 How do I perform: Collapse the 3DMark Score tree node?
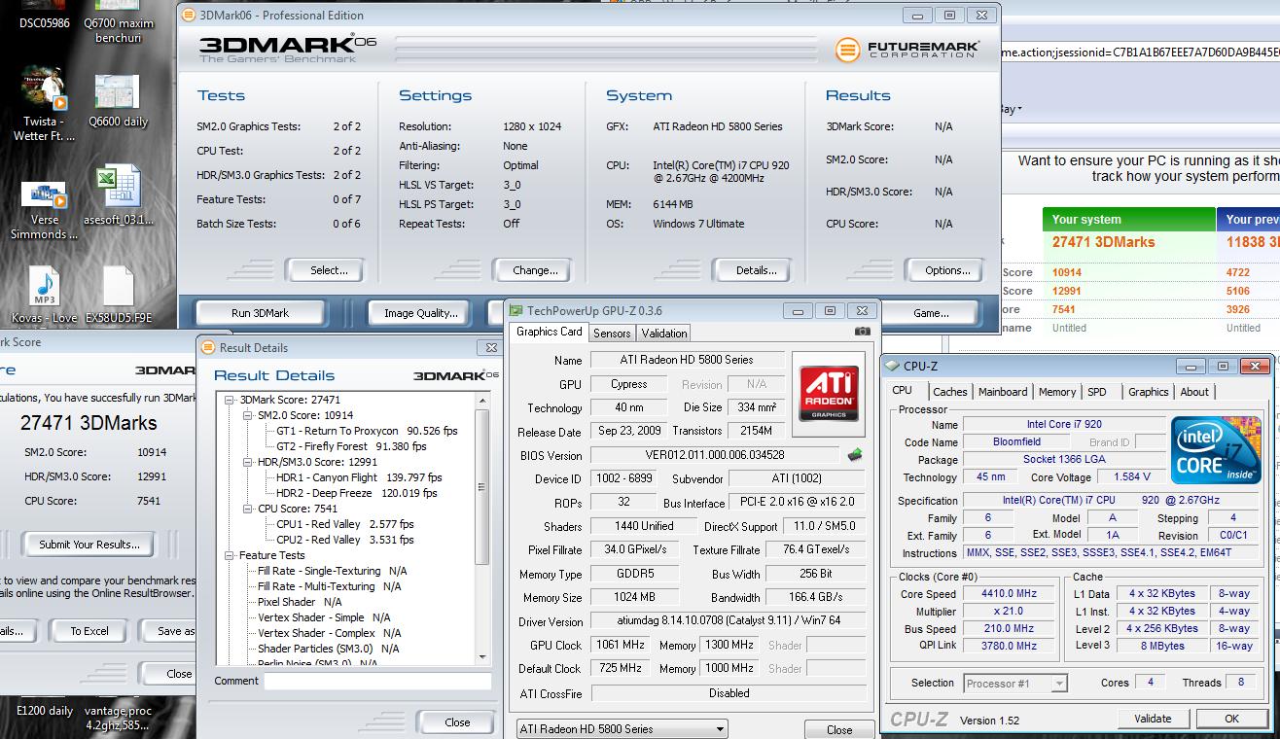pos(230,400)
